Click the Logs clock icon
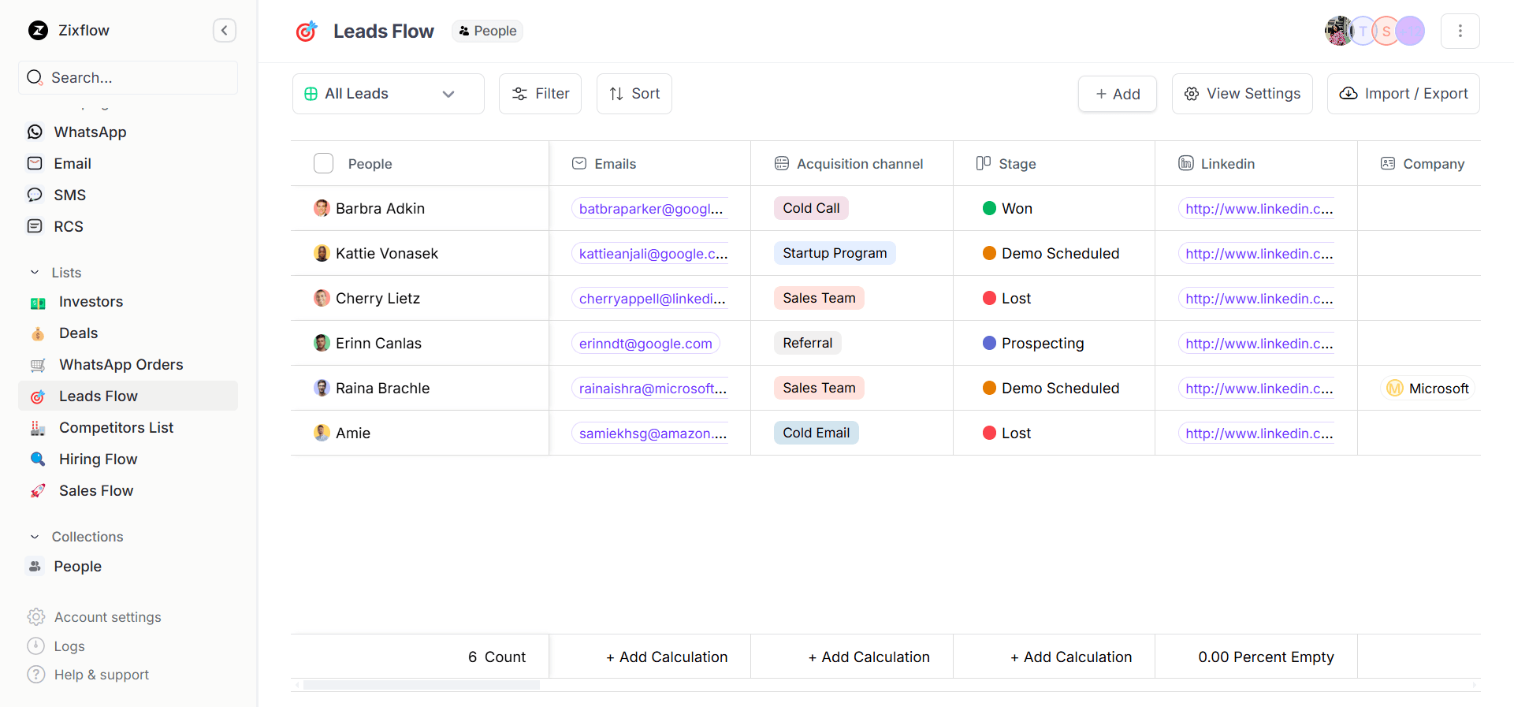Screen dimensions: 1514x707 [x=36, y=646]
